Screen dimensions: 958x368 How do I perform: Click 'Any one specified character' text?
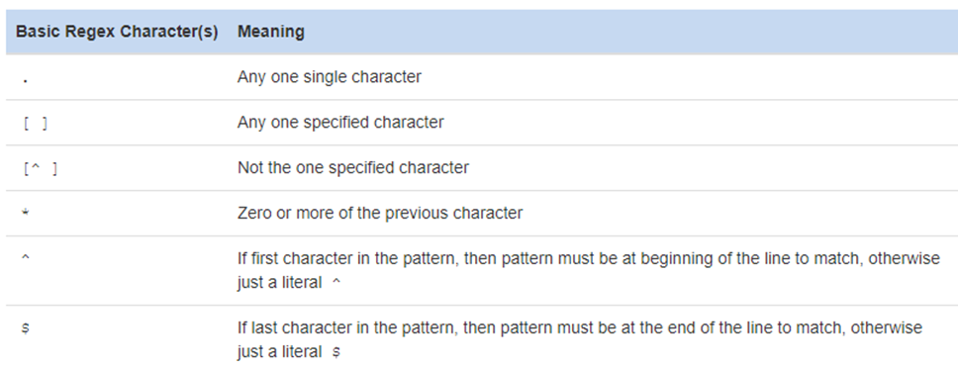(x=340, y=122)
